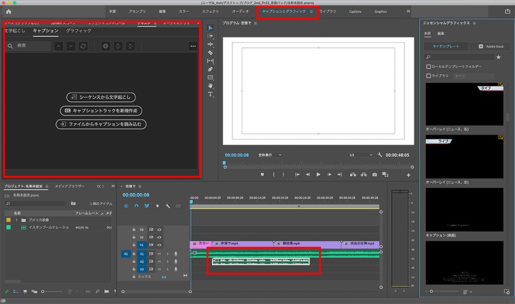Select the Type tool
Viewport: 515px width, 304px height.
210,94
